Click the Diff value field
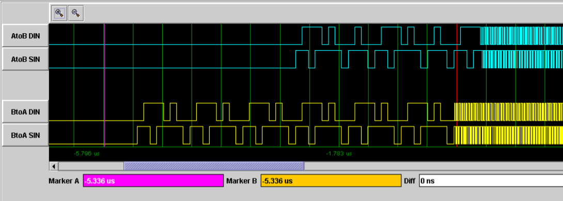This screenshot has width=563, height=201. coord(491,180)
